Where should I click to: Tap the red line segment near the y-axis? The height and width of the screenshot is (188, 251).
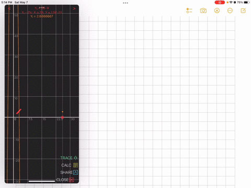coord(19,111)
